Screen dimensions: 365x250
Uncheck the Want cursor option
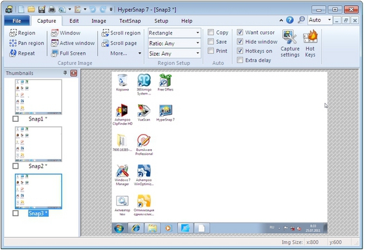coord(240,32)
